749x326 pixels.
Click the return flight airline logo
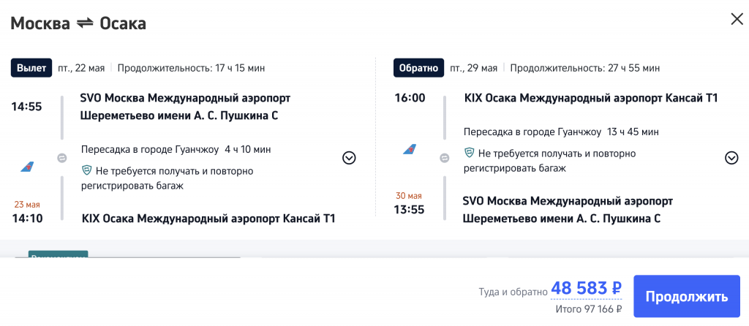pos(410,150)
